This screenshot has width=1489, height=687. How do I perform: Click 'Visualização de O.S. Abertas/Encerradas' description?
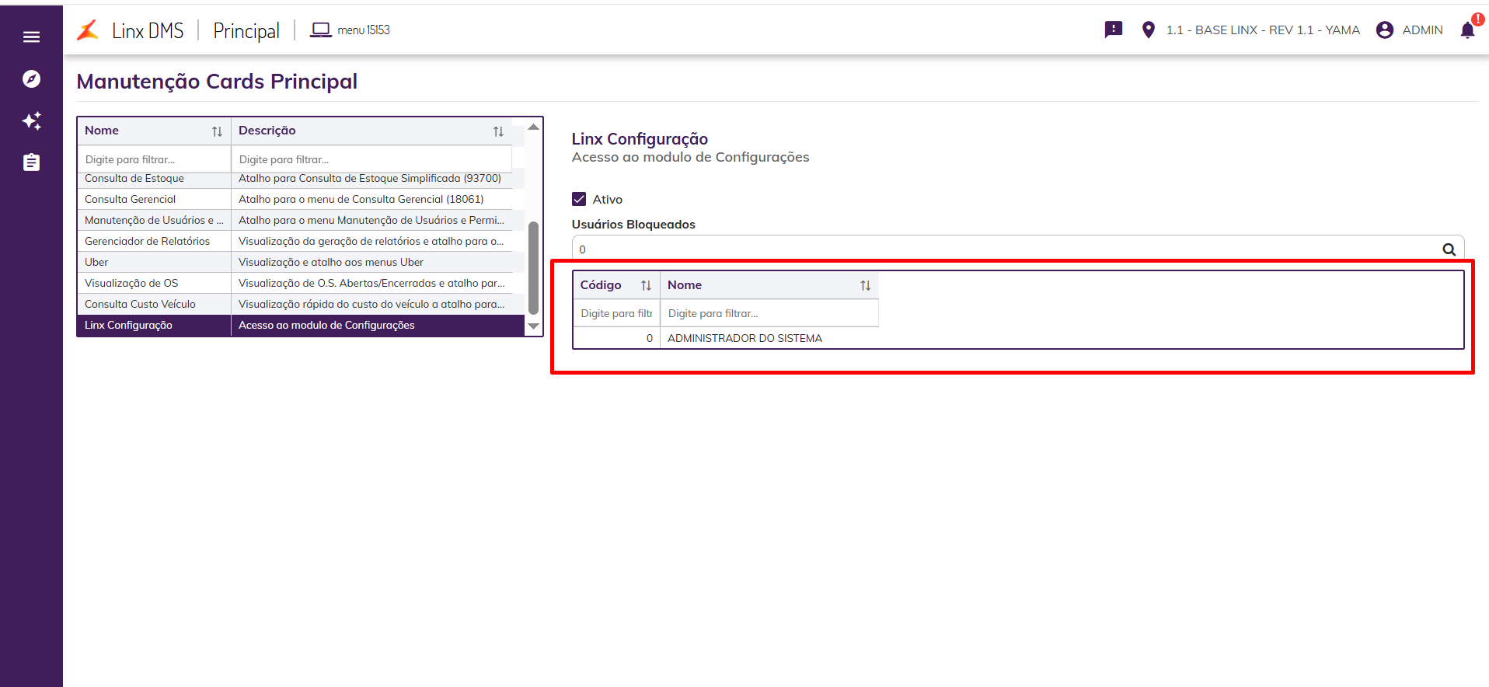tap(371, 283)
